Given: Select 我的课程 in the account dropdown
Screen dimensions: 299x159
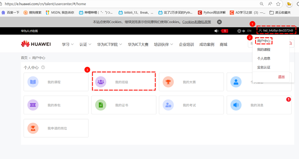Looking at the screenshot, I should 264,50.
